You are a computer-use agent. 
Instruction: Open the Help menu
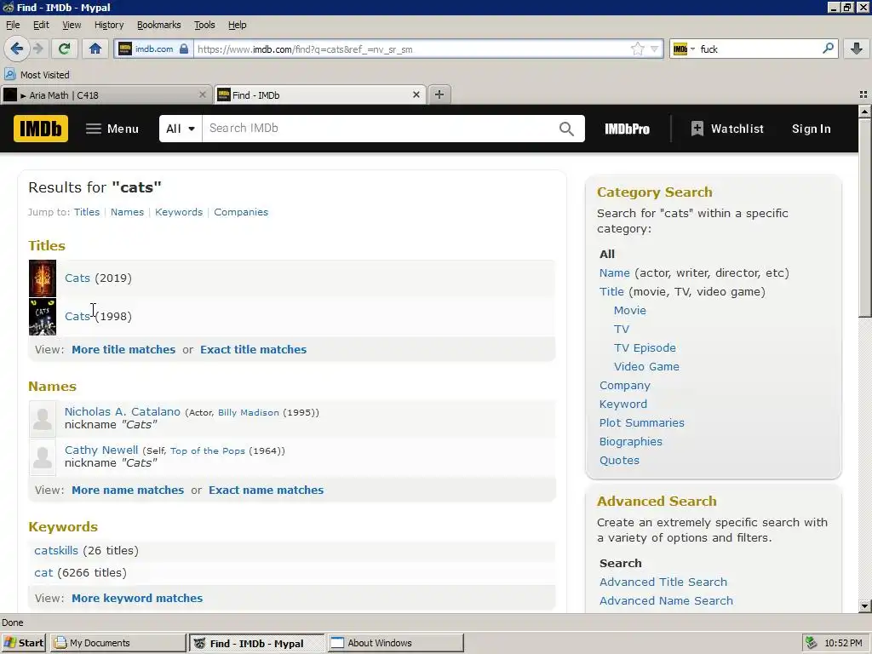pos(237,25)
